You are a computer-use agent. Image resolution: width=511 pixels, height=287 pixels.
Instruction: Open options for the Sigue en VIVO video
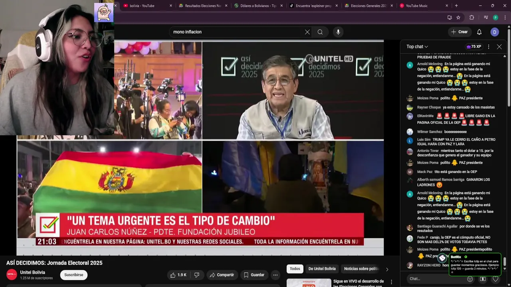point(391,282)
